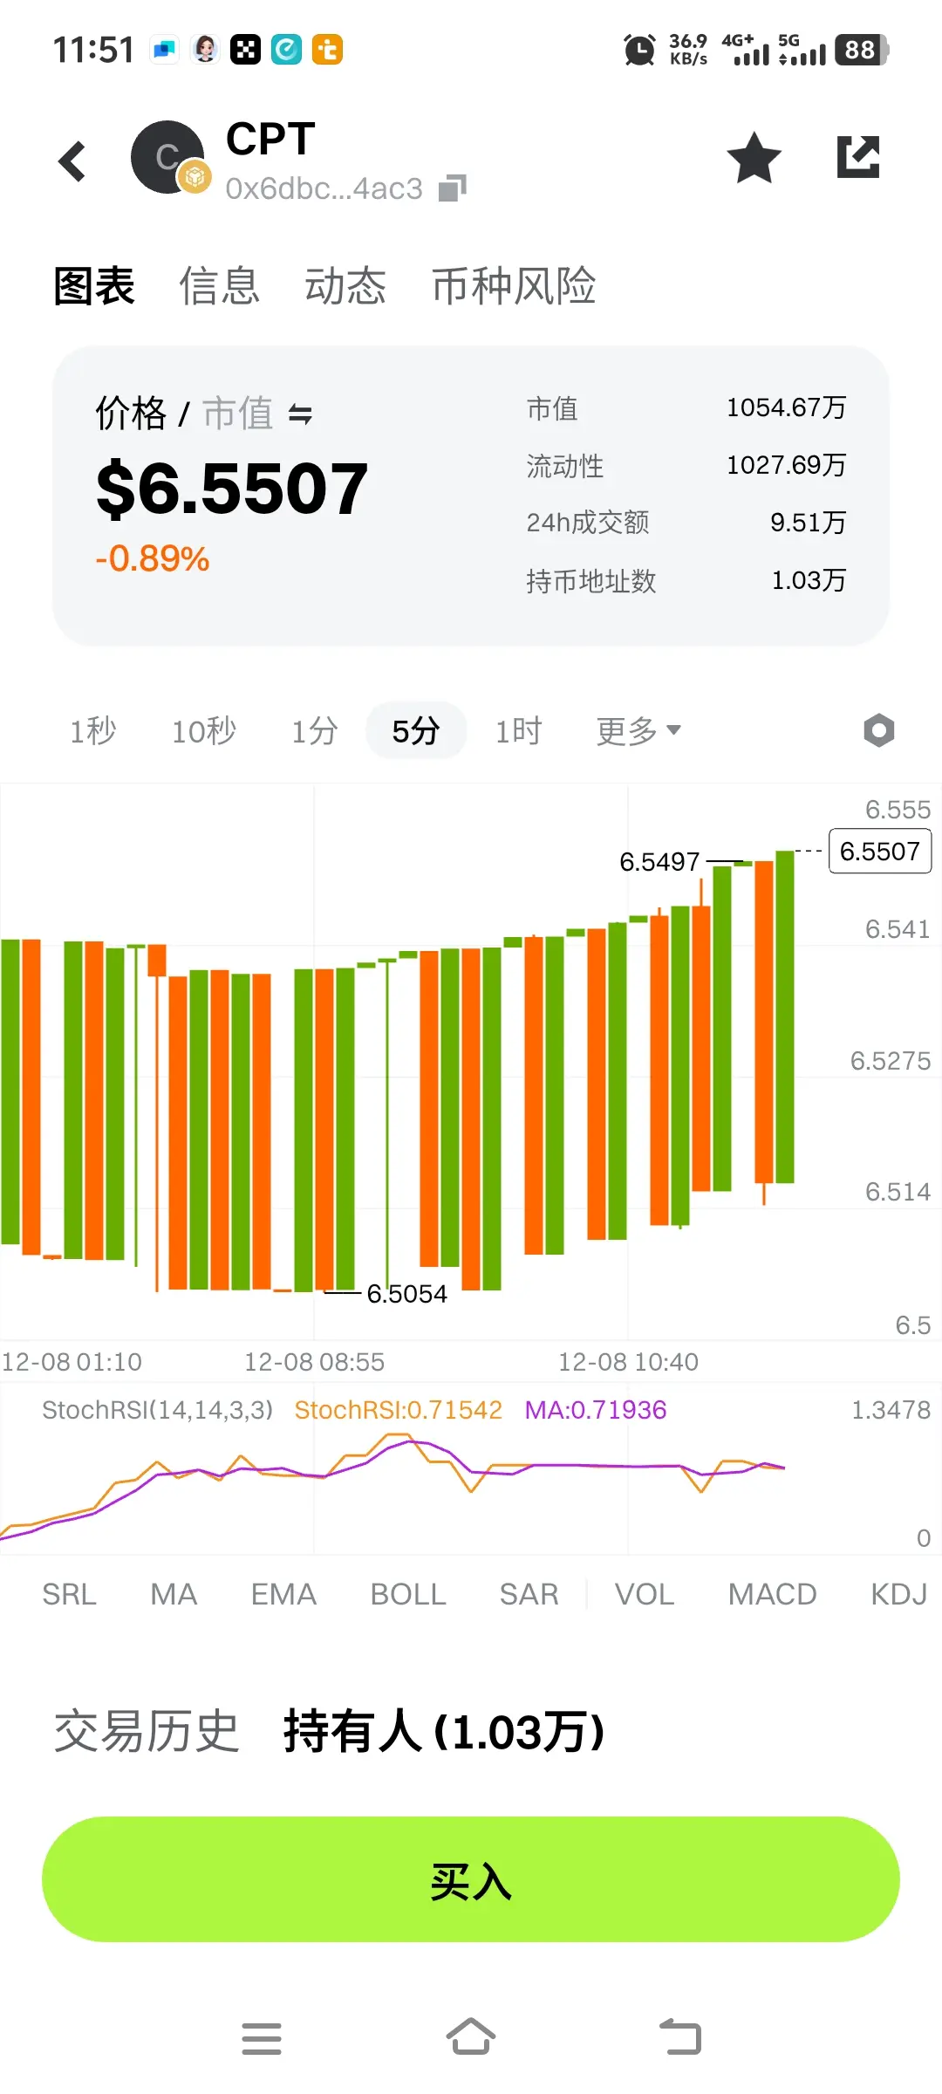Screen dimensions: 942x2094
Task: Switch price/market cap with swap arrows icon
Action: [x=300, y=414]
